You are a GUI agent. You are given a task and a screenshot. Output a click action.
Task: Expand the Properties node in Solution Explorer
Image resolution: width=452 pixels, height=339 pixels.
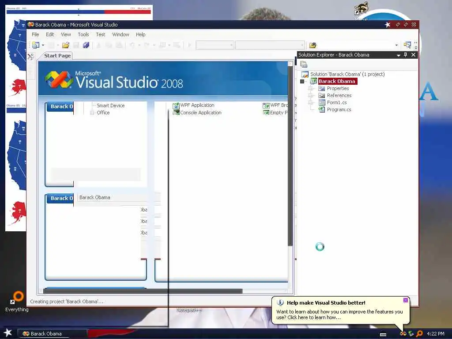pyautogui.click(x=311, y=88)
